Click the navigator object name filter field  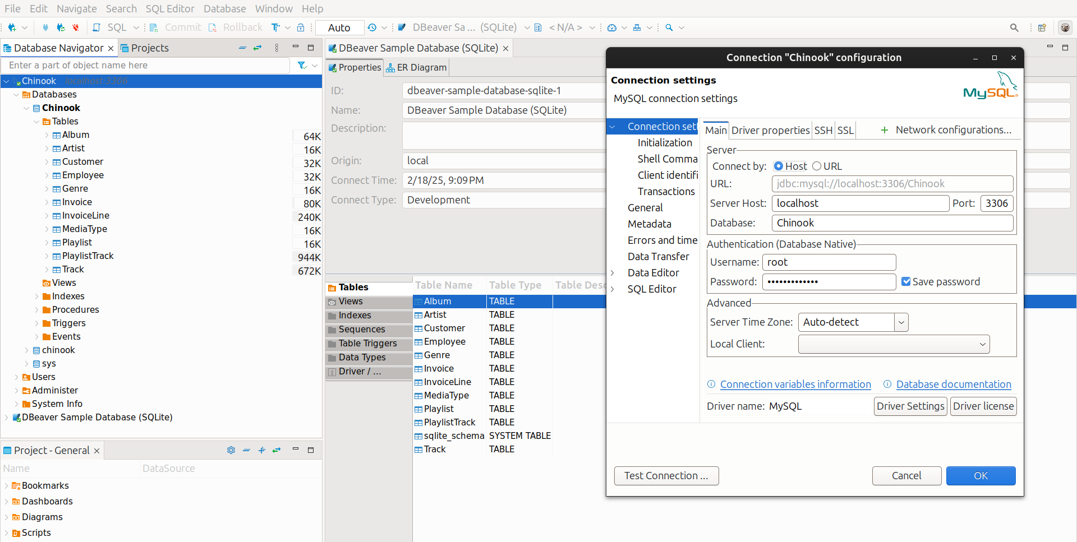pos(146,66)
